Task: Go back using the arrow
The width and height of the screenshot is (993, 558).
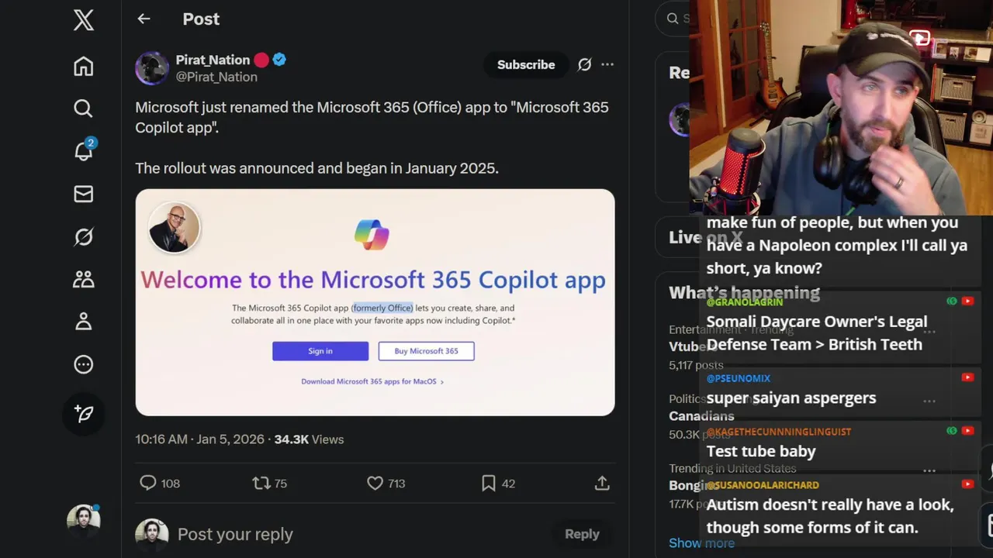Action: pyautogui.click(x=144, y=19)
